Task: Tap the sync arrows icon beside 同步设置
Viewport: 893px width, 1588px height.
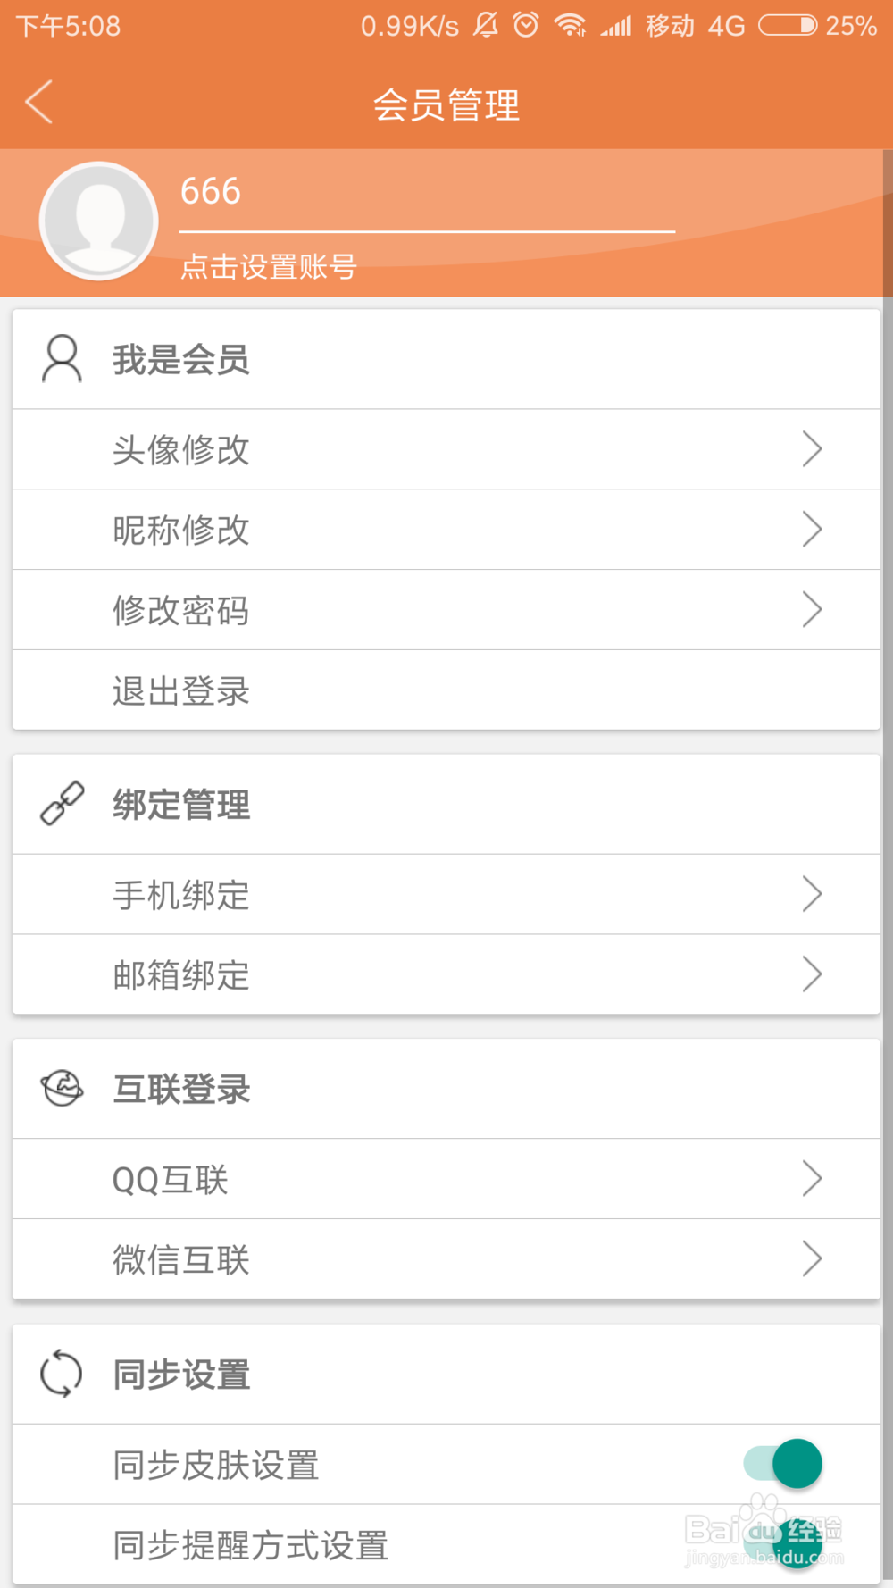Action: click(62, 1374)
